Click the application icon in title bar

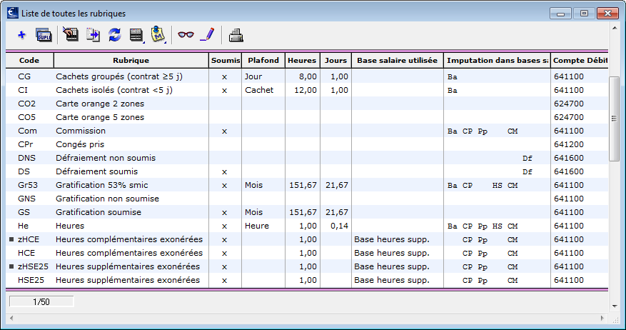pos(13,13)
